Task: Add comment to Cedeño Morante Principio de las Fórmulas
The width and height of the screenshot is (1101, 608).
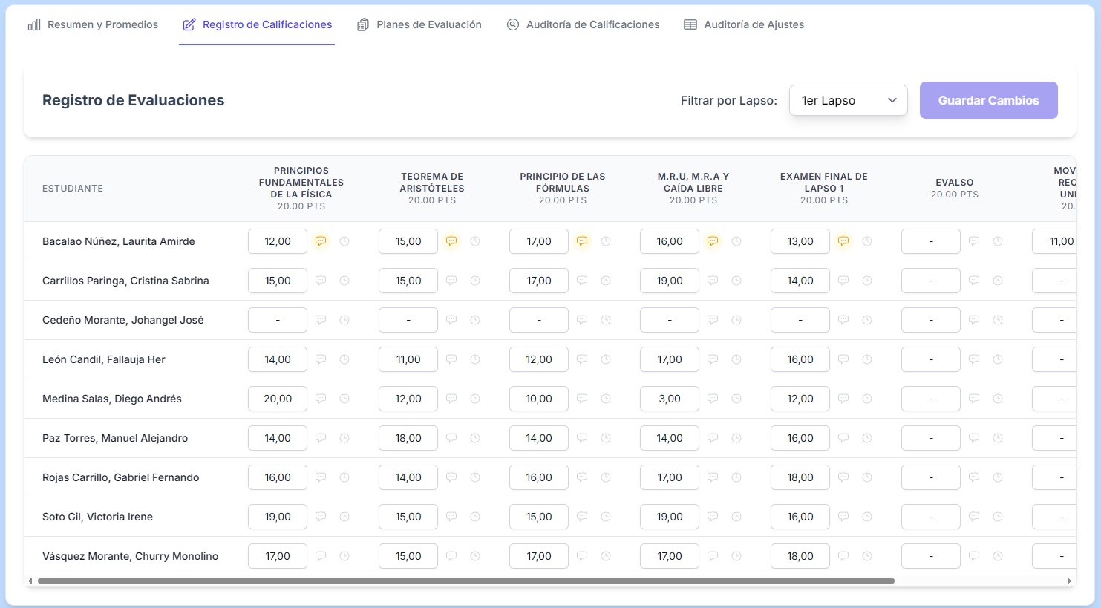Action: [582, 320]
